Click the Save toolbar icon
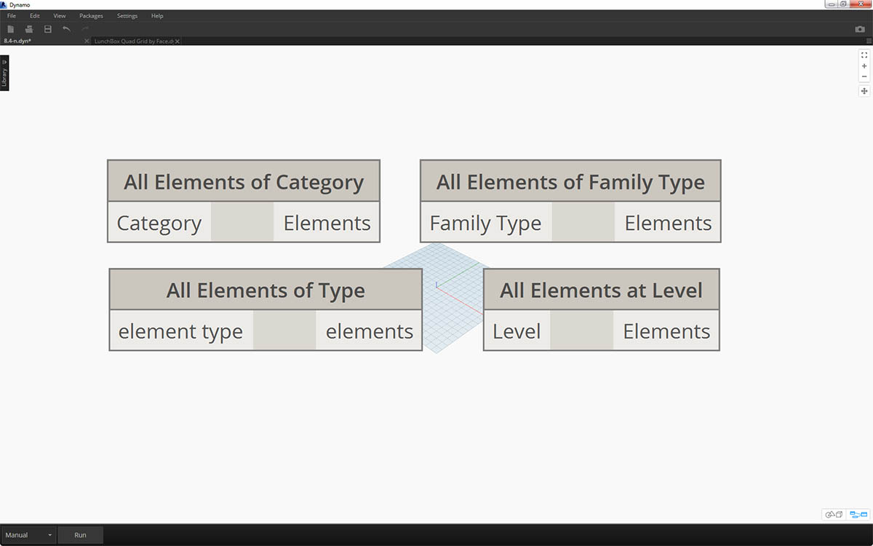Image resolution: width=873 pixels, height=546 pixels. point(48,29)
